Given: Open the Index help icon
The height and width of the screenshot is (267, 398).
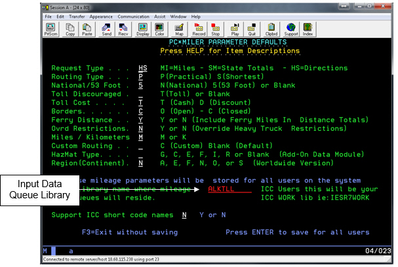Looking at the screenshot, I should tap(308, 29).
